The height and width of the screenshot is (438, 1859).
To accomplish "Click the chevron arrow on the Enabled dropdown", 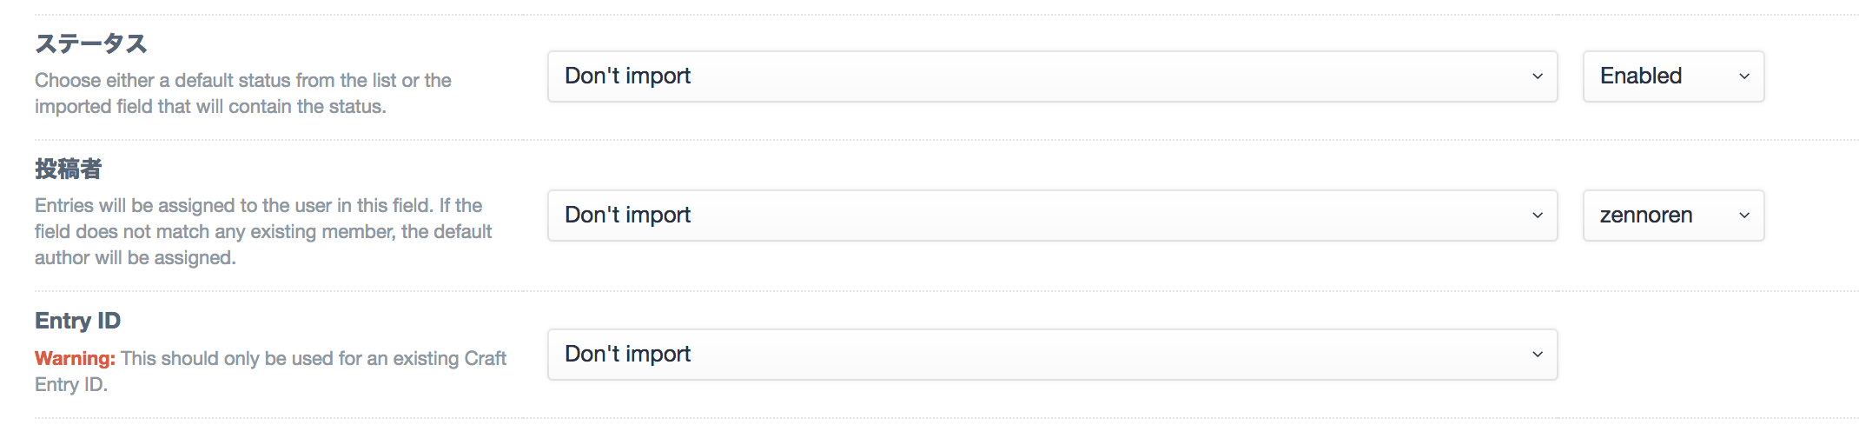I will pos(1743,76).
